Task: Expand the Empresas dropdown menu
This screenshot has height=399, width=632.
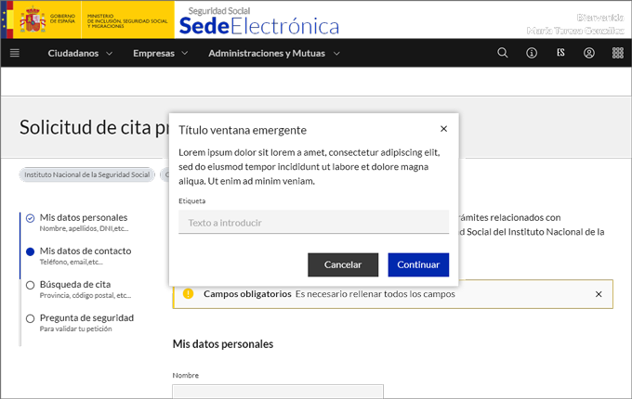Action: click(160, 53)
